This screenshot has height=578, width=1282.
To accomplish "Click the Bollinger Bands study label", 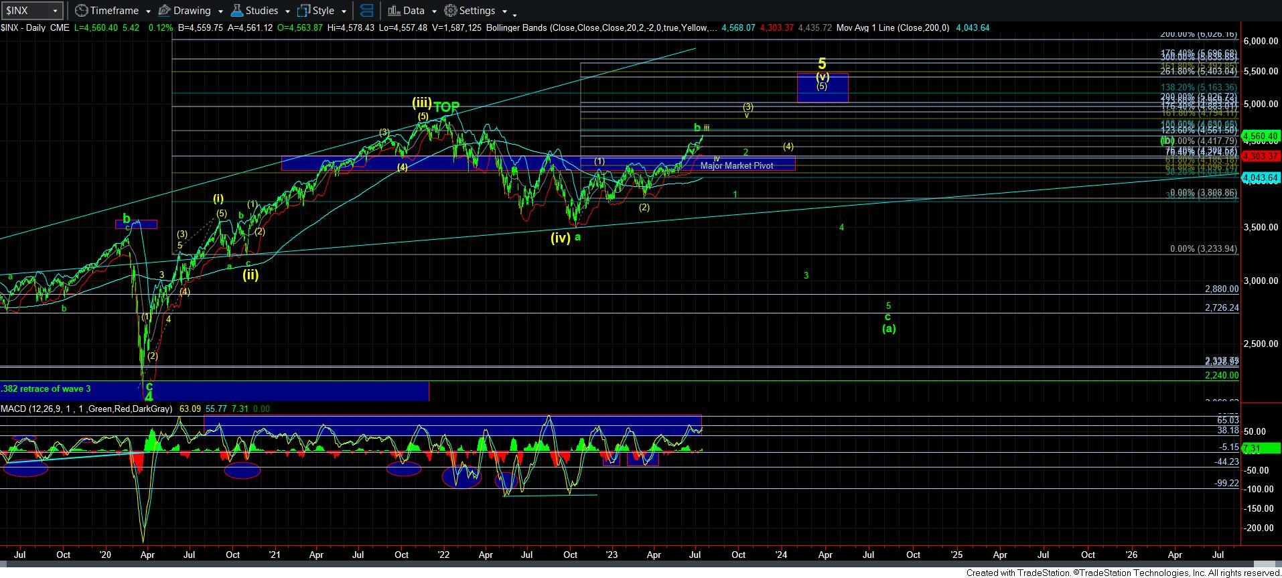I will [601, 27].
